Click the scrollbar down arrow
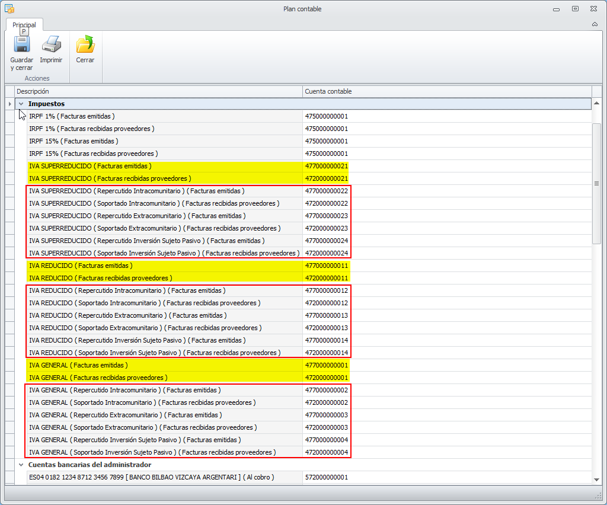 tap(597, 479)
